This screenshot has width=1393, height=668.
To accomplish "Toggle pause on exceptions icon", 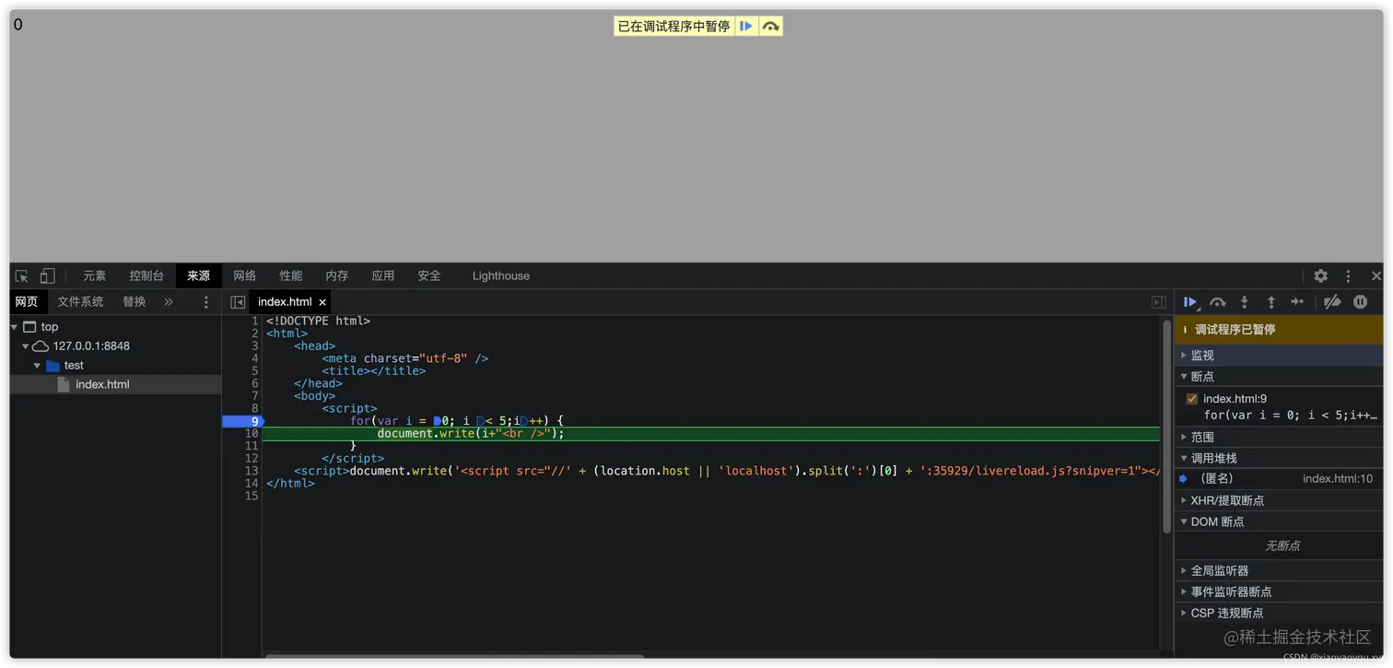I will click(1360, 302).
